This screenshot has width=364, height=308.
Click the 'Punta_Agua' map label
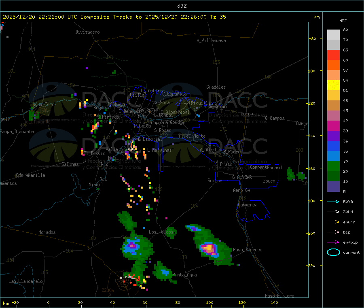tap(184, 275)
